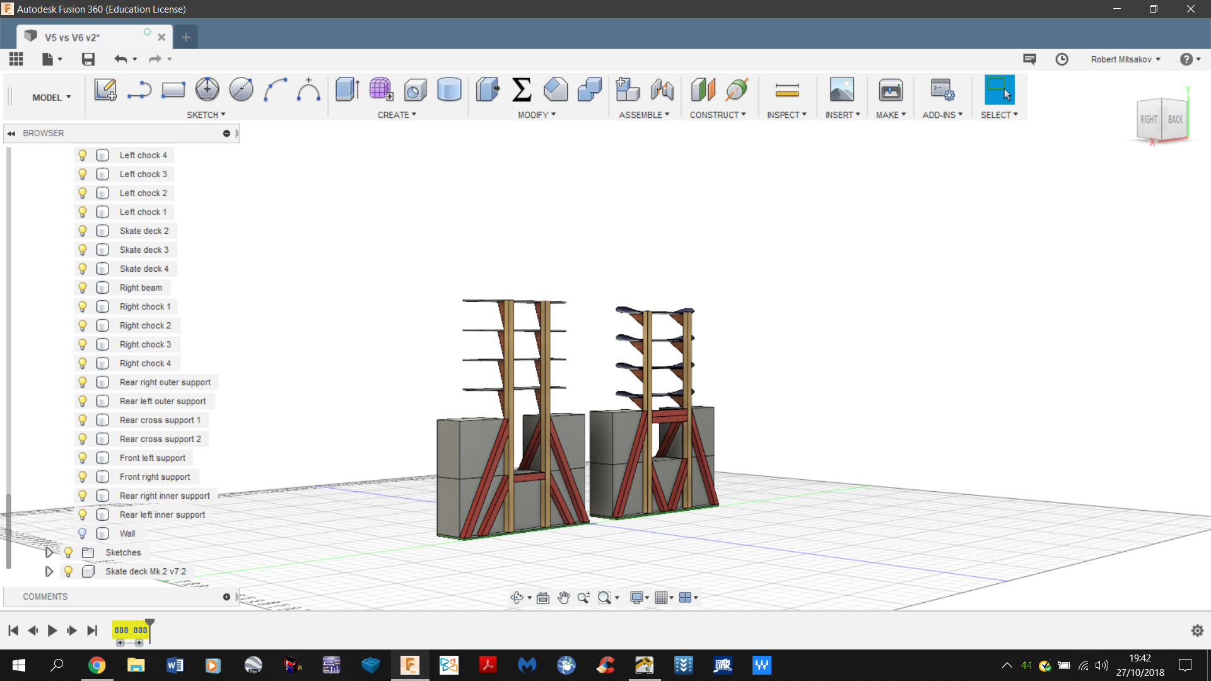The height and width of the screenshot is (681, 1211).
Task: Jump to timeline beginning
Action: point(13,630)
